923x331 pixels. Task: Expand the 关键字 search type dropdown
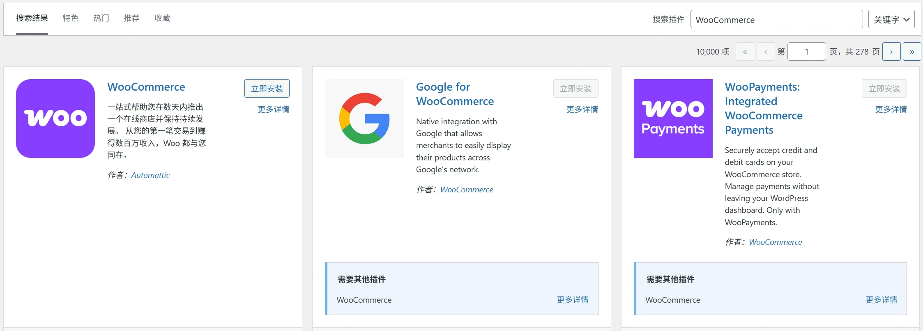tap(891, 19)
